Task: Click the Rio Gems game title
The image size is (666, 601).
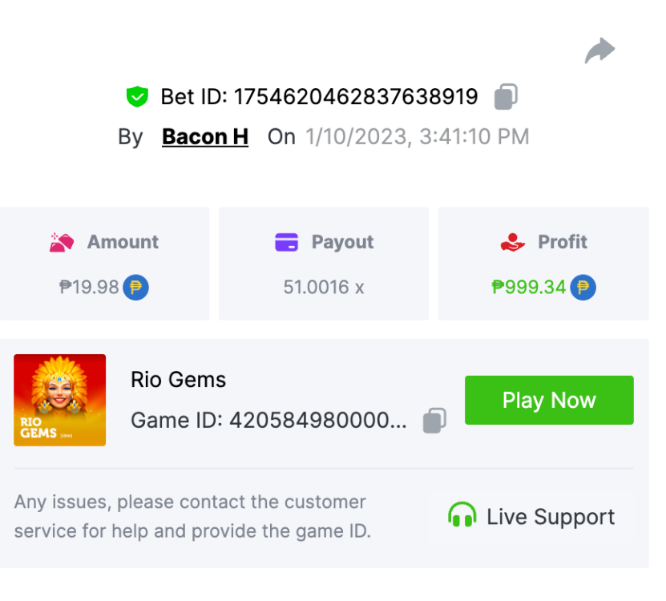Action: pyautogui.click(x=179, y=380)
